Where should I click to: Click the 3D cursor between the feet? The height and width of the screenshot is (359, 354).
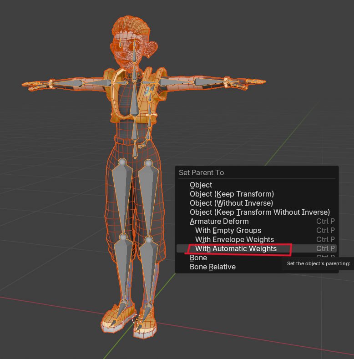(136, 319)
